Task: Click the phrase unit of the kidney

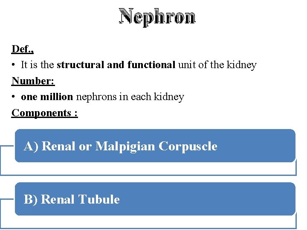Action: coord(217,65)
